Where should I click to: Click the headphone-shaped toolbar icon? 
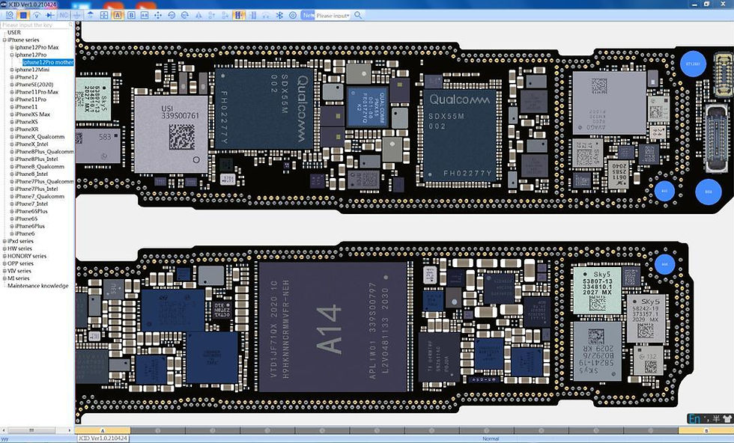[266, 16]
